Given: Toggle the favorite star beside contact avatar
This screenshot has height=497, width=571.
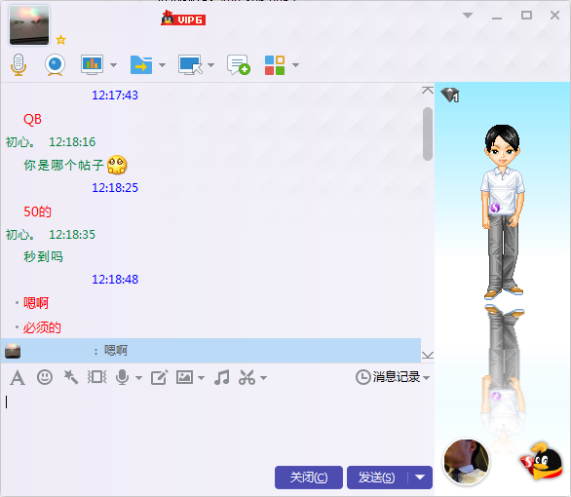Looking at the screenshot, I should [60, 40].
